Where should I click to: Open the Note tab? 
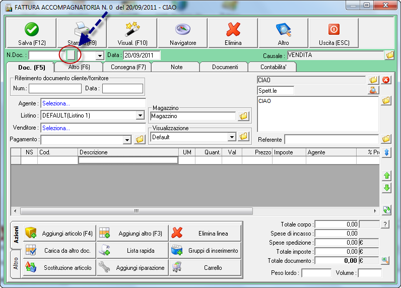click(176, 67)
